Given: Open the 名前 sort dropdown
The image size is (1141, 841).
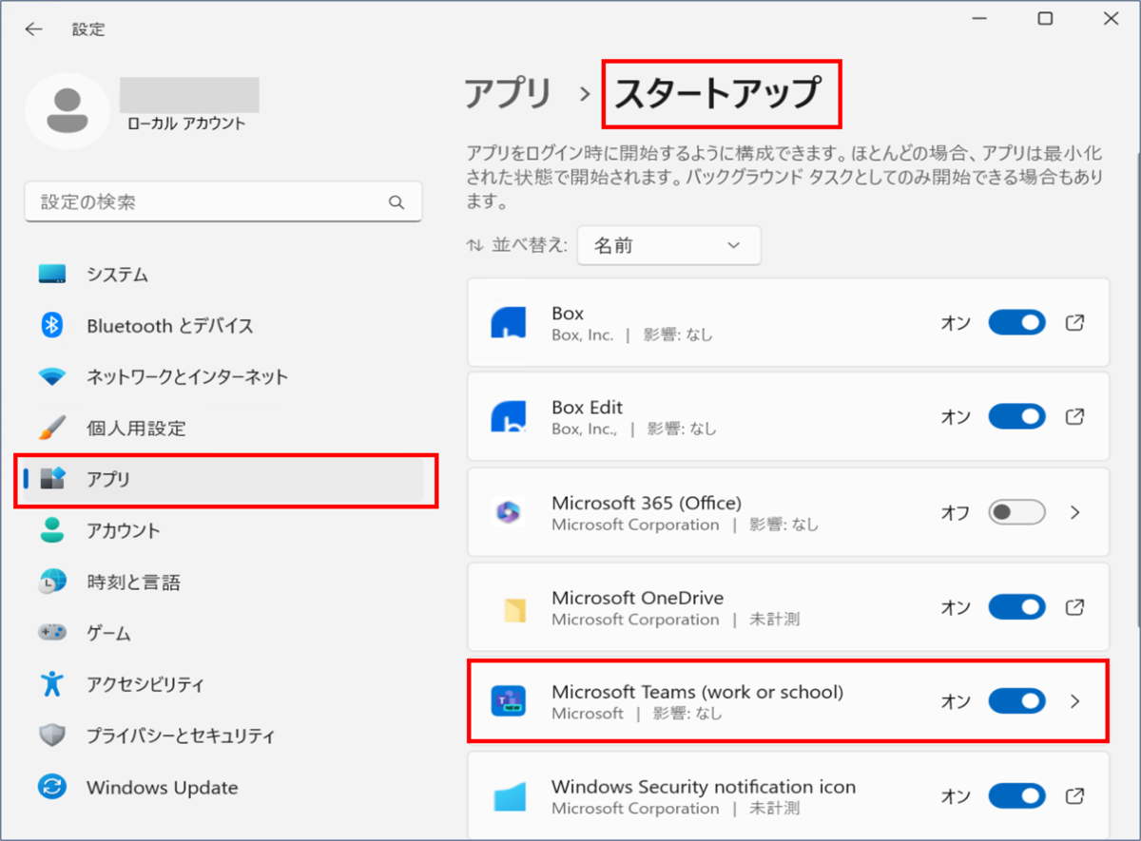Looking at the screenshot, I should (668, 245).
